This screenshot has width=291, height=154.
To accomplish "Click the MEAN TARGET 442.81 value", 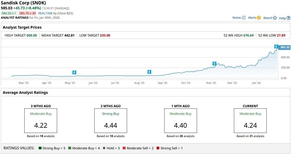I will [x=69, y=35].
